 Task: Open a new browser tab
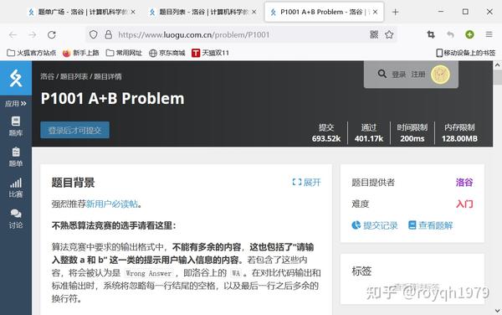pos(396,13)
